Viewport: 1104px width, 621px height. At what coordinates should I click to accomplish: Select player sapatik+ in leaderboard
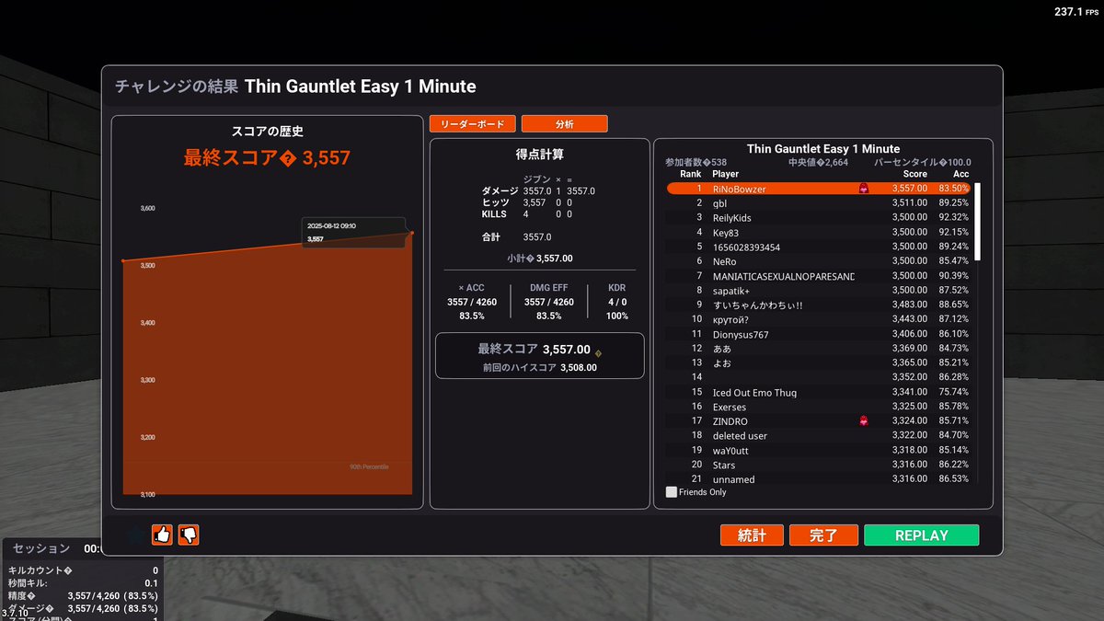pos(819,291)
